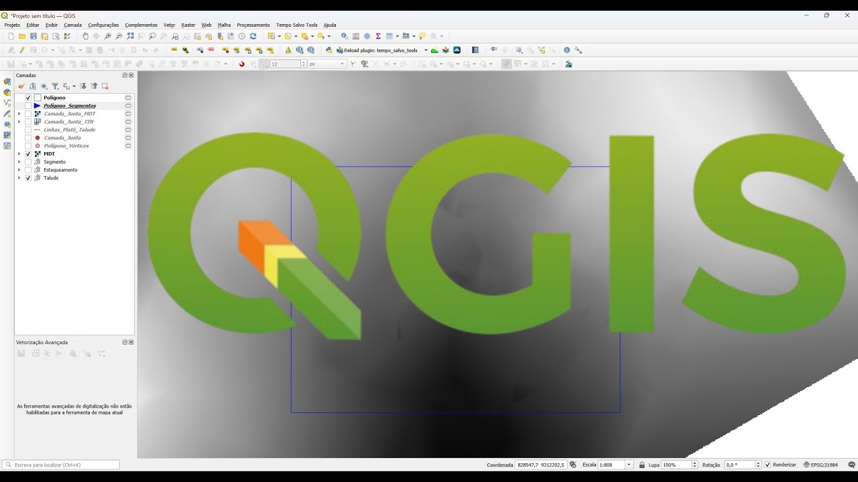Uncheck the Polígono layer visibility
858x482 pixels.
click(28, 98)
